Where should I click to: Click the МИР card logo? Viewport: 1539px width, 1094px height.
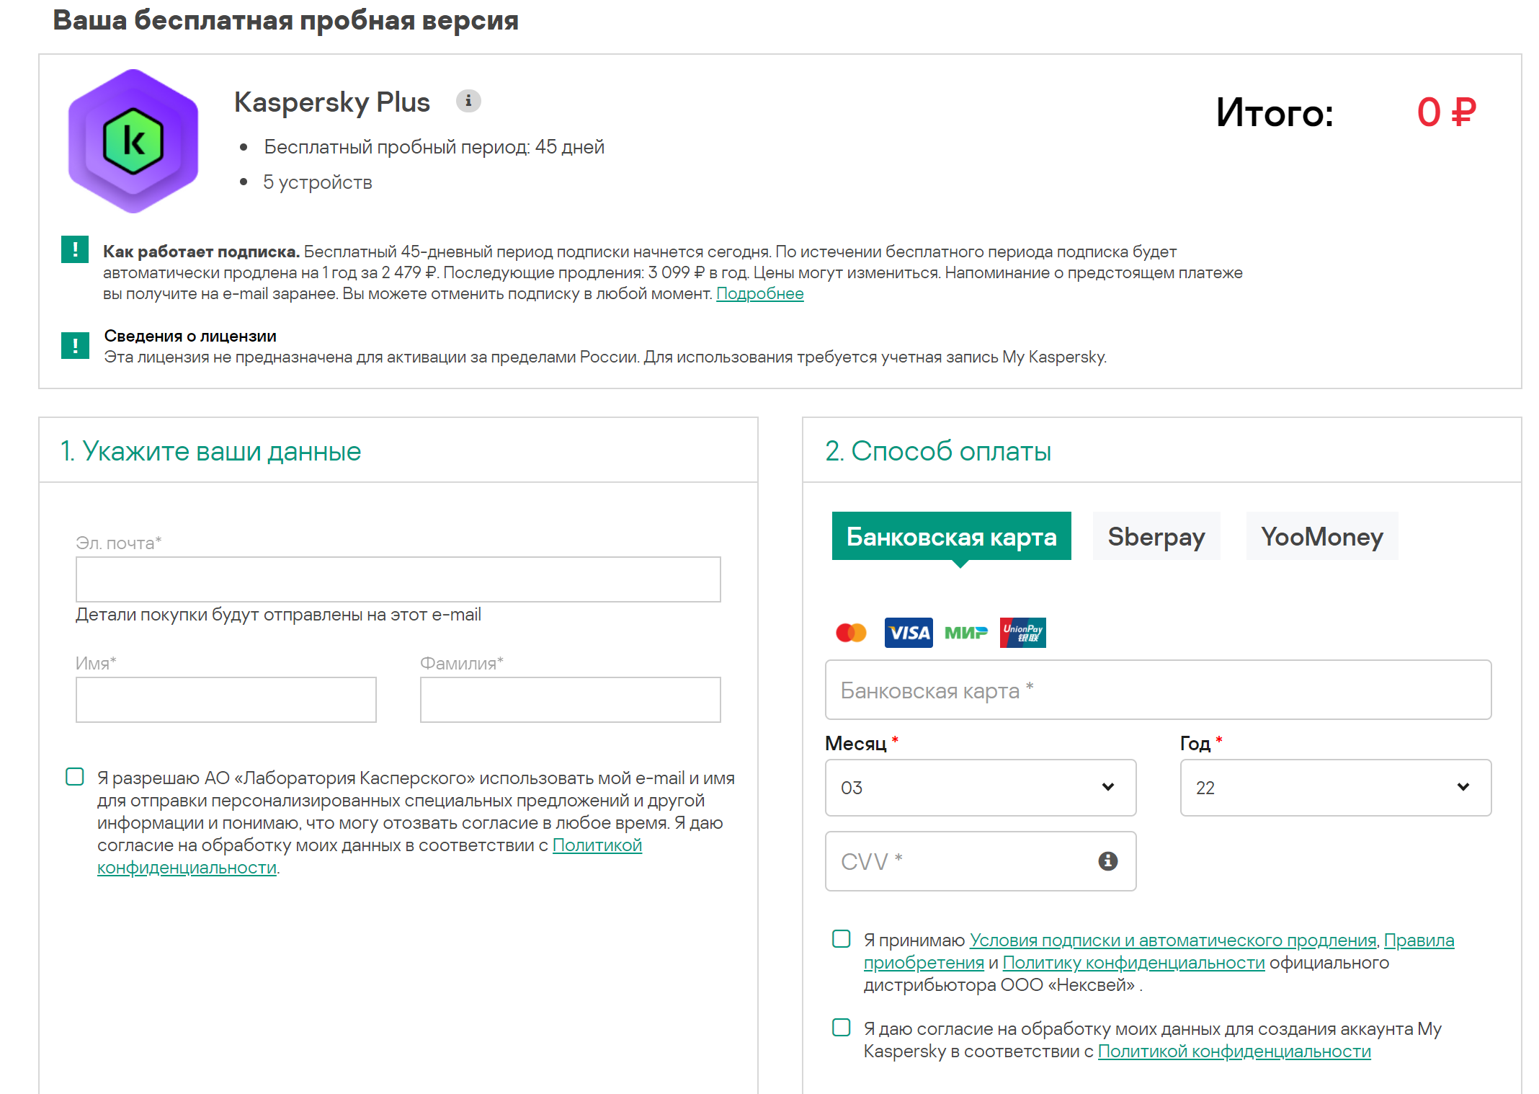coord(965,633)
